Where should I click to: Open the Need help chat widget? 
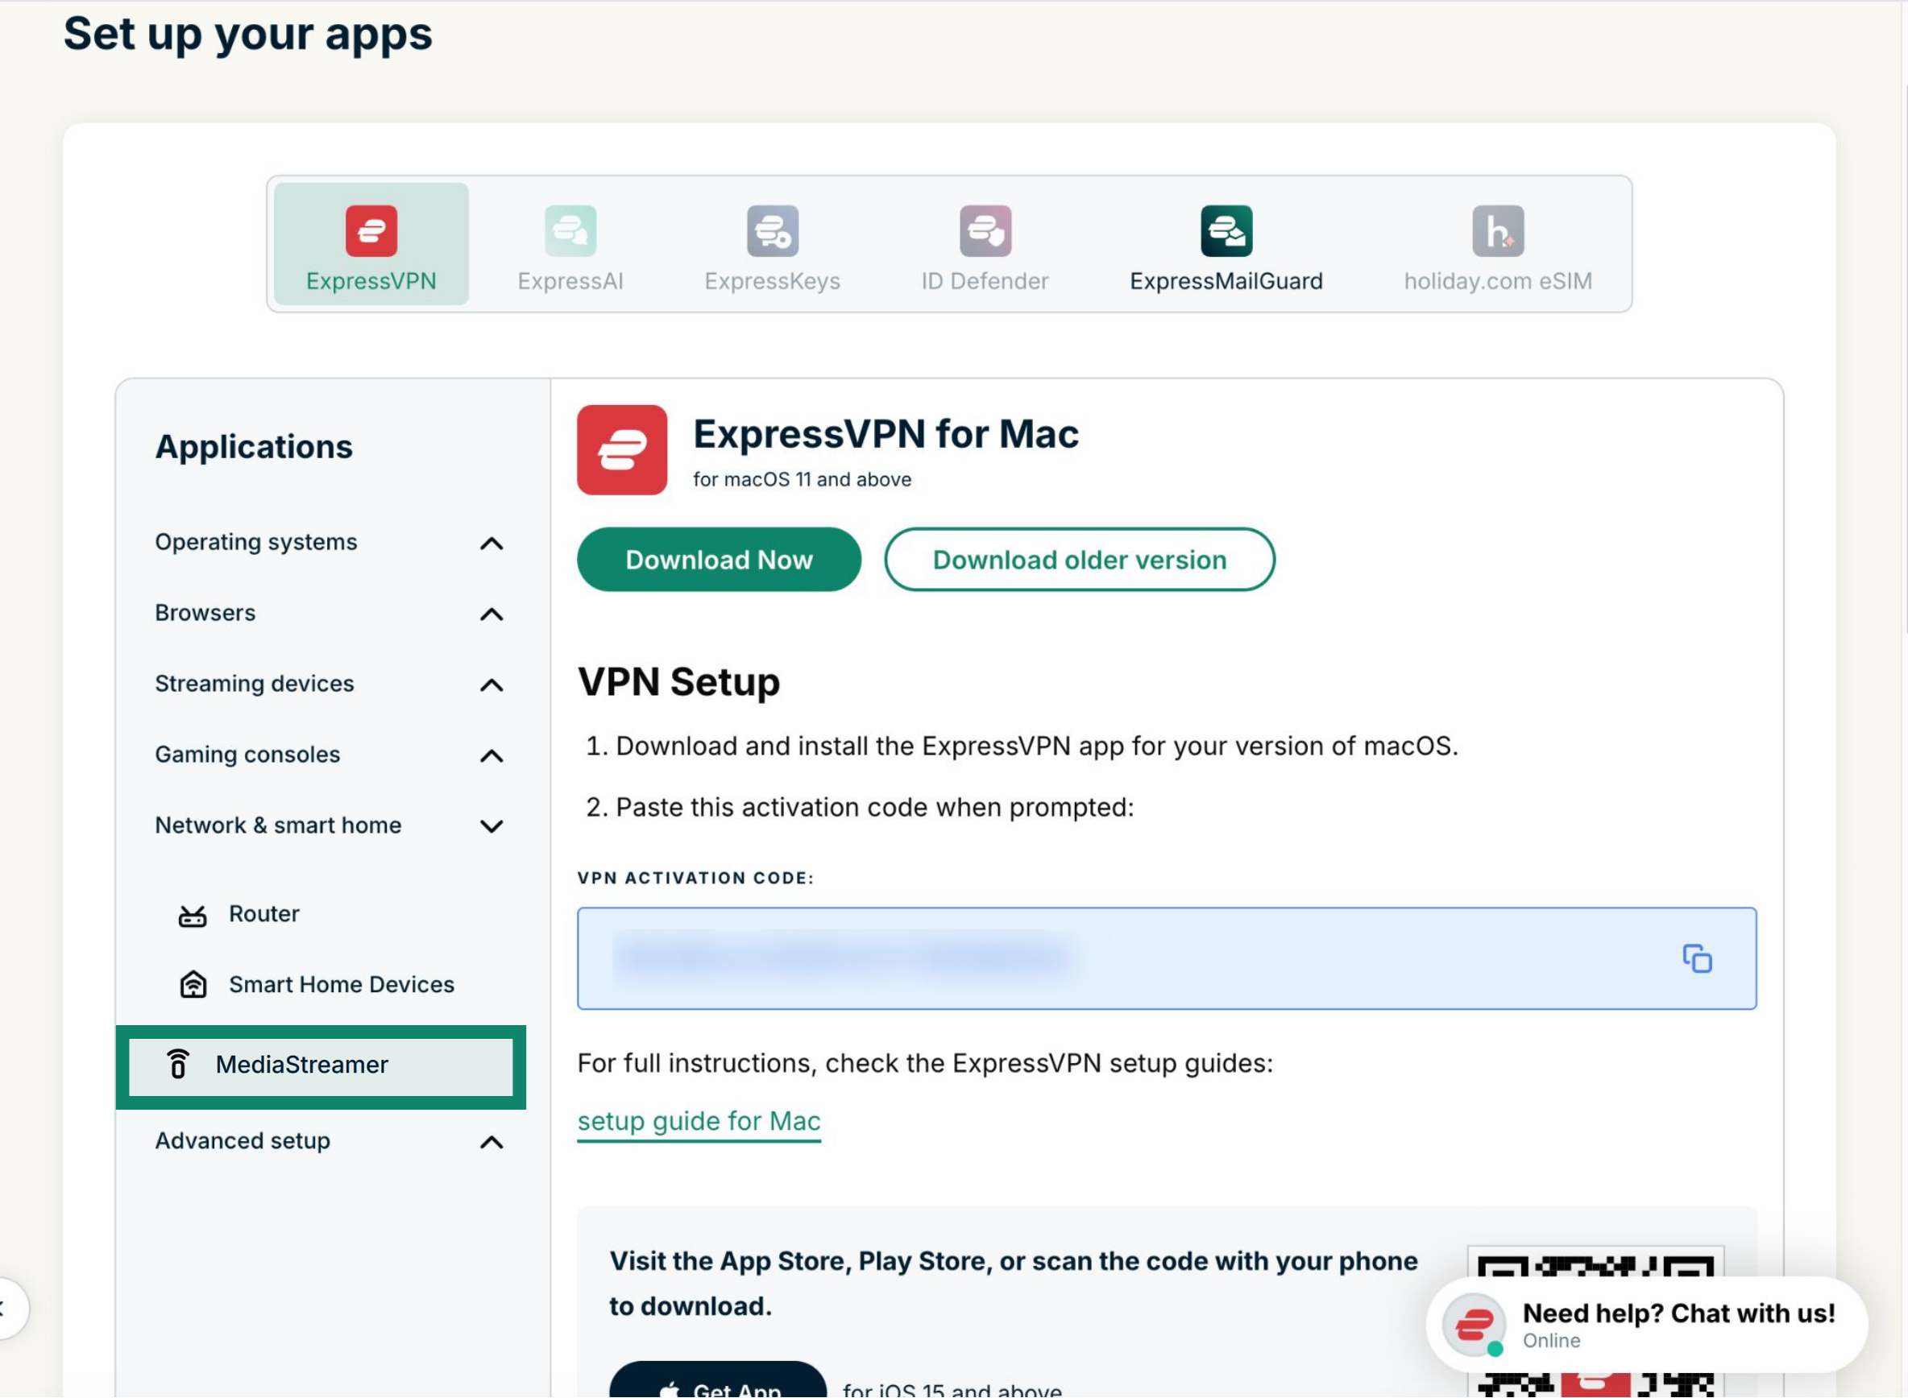tap(1646, 1325)
